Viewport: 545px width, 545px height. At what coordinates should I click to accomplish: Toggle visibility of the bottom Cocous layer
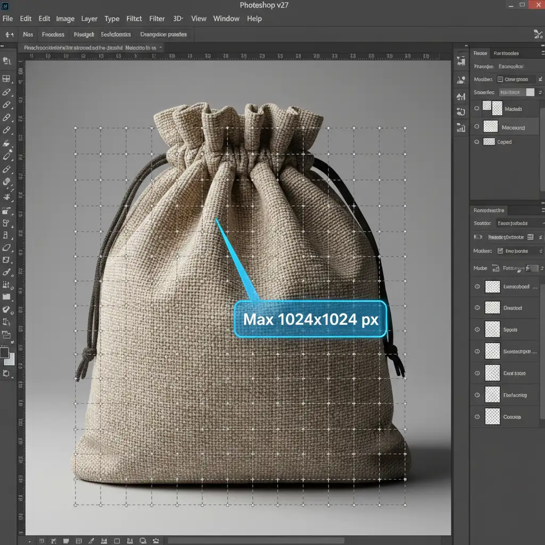pyautogui.click(x=477, y=417)
